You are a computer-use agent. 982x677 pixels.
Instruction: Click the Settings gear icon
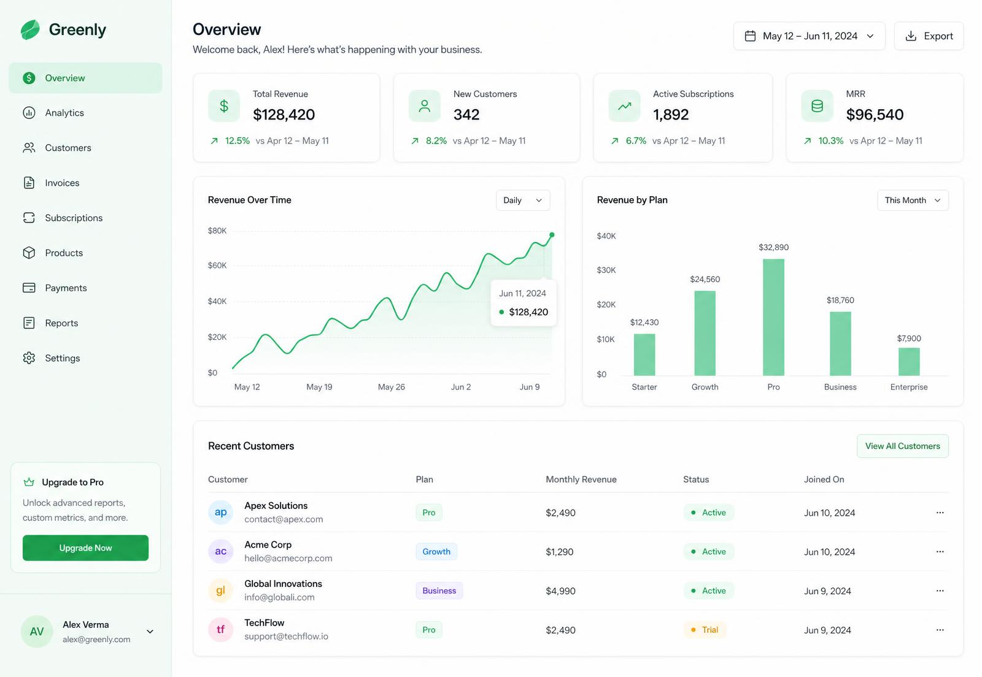29,358
